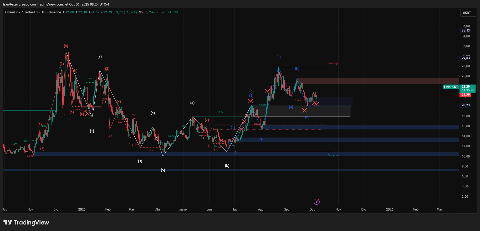Select the white (b) wave label

pyautogui.click(x=227, y=166)
